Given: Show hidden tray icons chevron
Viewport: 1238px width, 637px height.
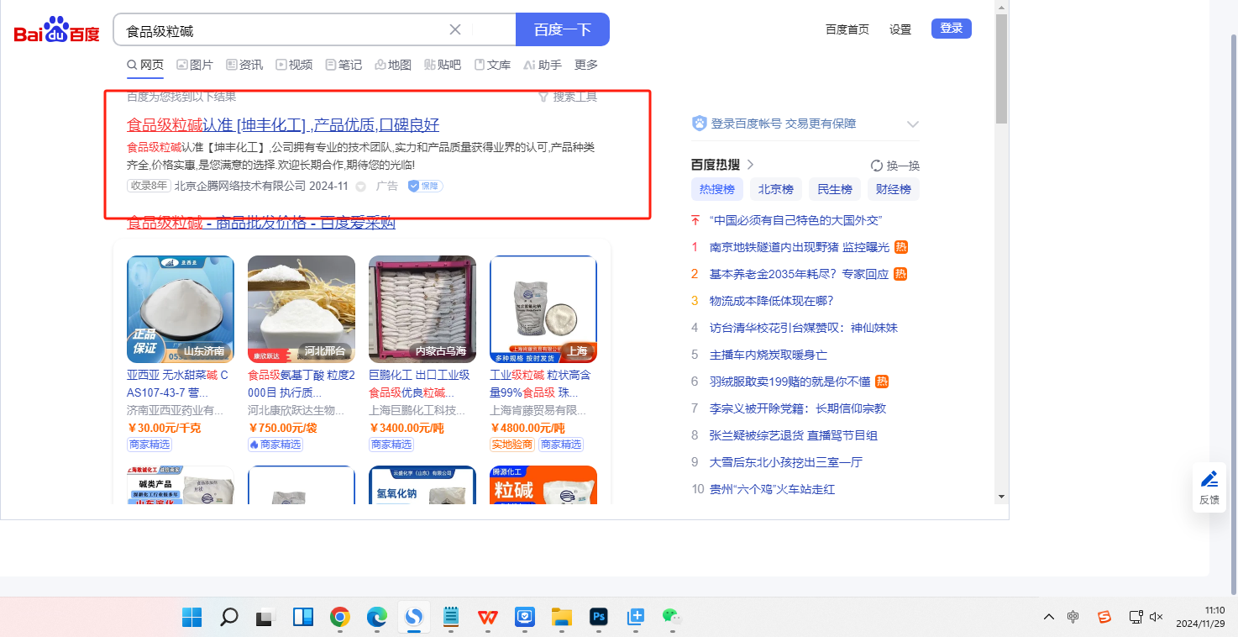Looking at the screenshot, I should [x=1049, y=617].
